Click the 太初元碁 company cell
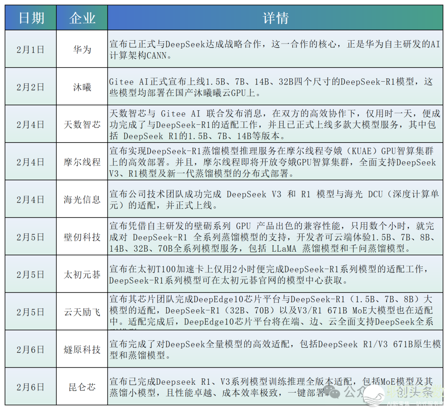448x410 pixels. tap(82, 274)
